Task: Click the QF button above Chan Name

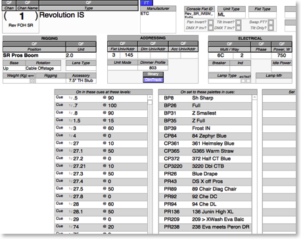Action: click(x=28, y=3)
